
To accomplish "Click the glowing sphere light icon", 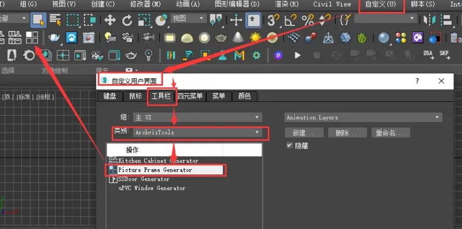I will (204, 38).
